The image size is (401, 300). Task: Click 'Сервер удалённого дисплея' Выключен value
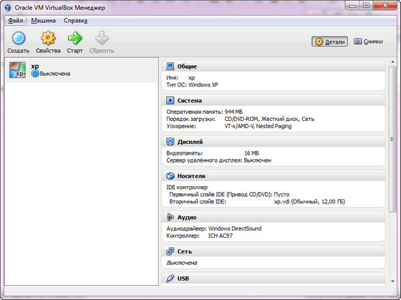pos(257,160)
